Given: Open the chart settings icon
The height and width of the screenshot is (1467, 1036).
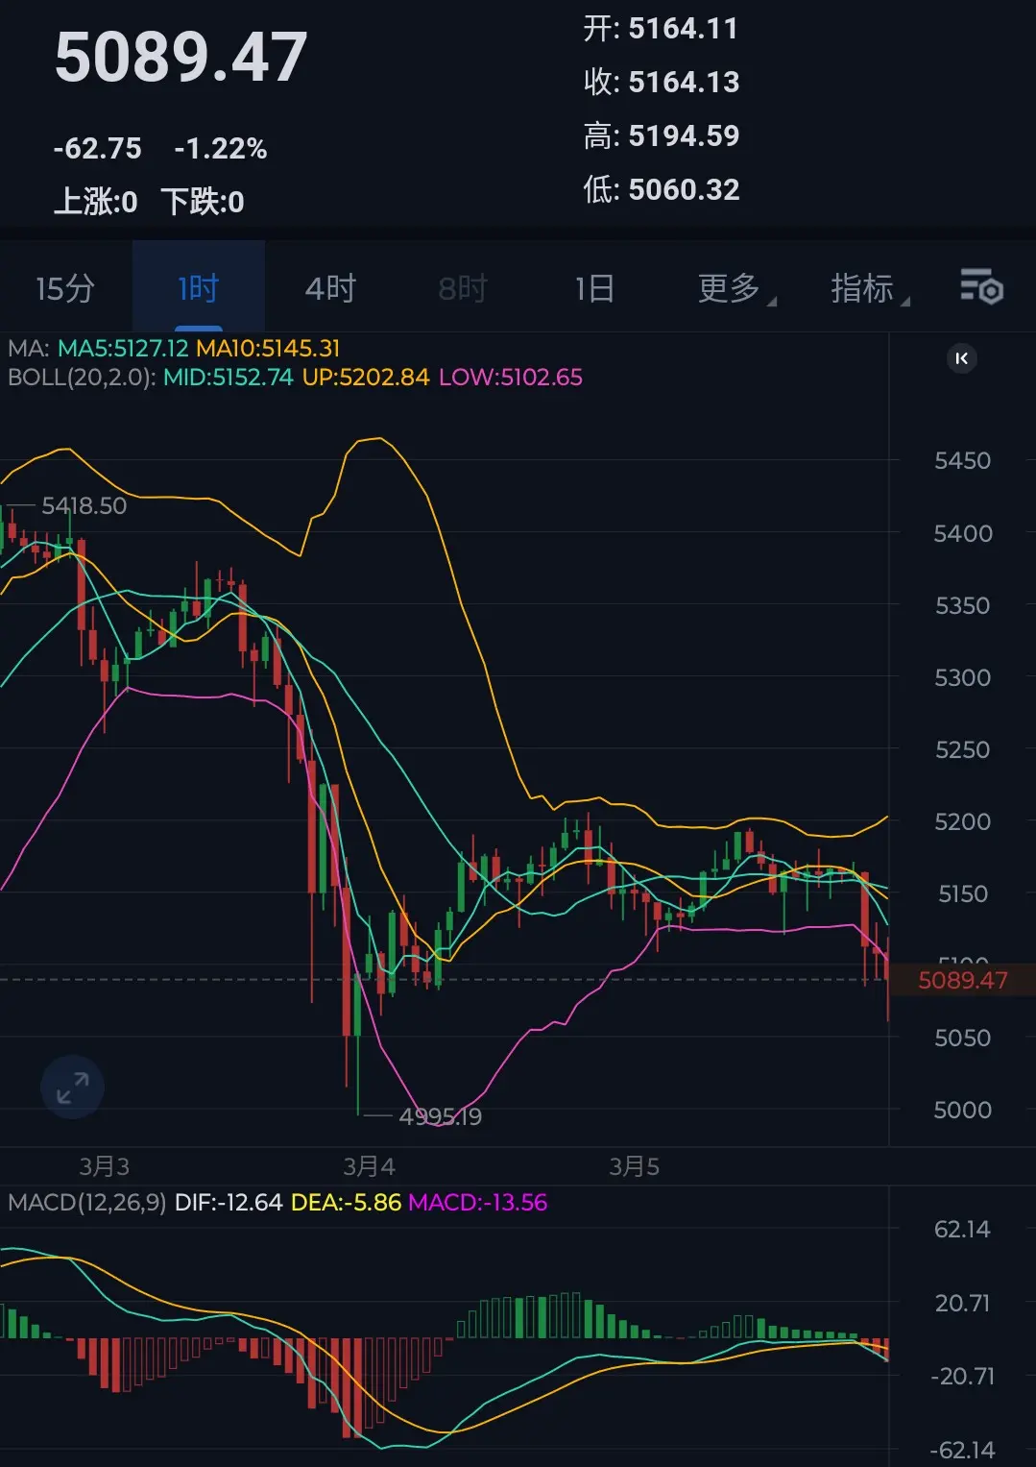Looking at the screenshot, I should 981,287.
